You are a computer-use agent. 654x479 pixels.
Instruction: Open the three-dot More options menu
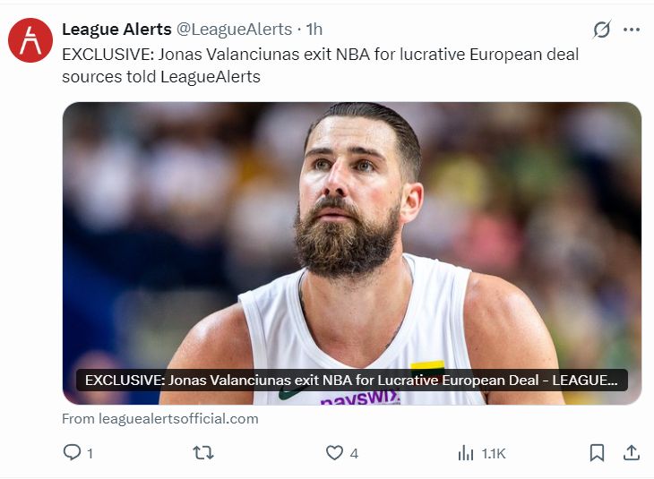coord(632,30)
